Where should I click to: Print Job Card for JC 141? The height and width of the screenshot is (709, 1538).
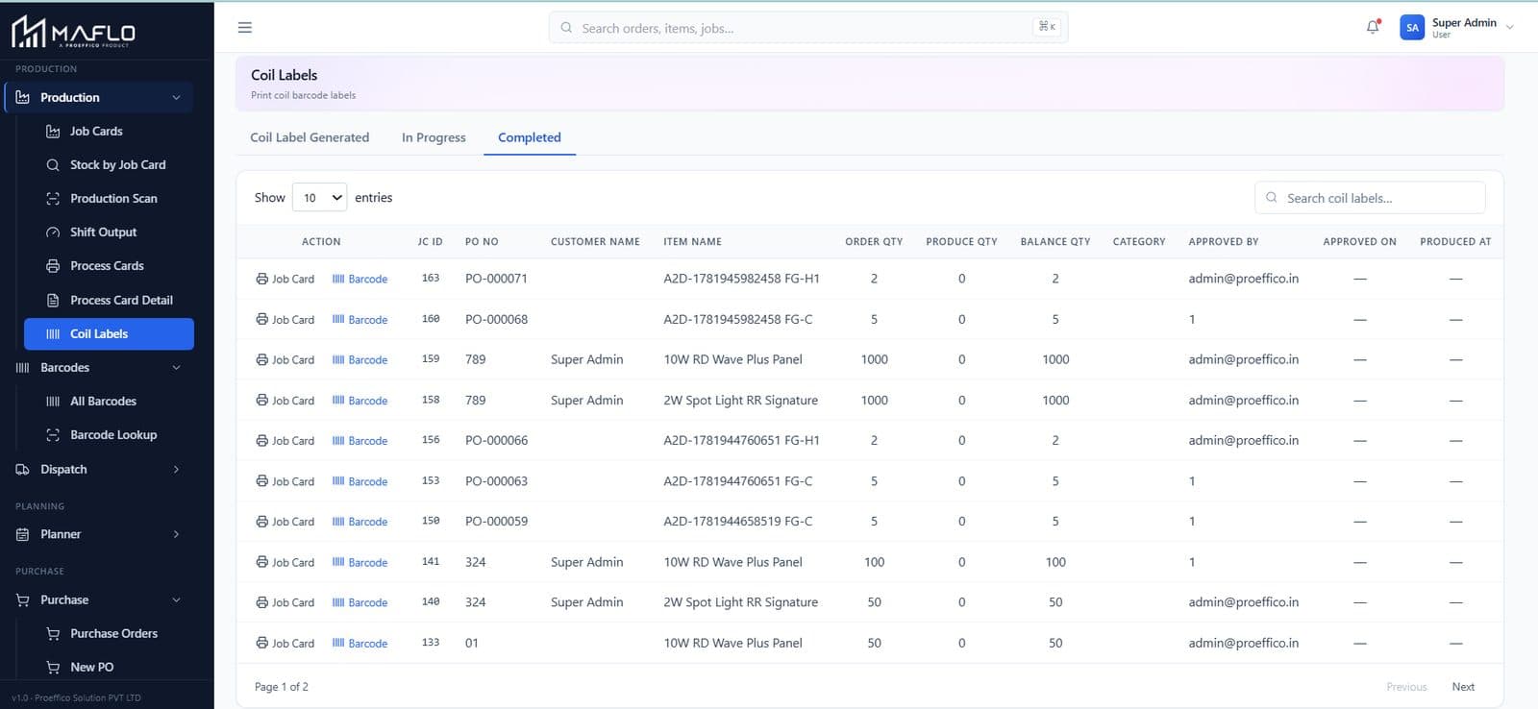285,562
